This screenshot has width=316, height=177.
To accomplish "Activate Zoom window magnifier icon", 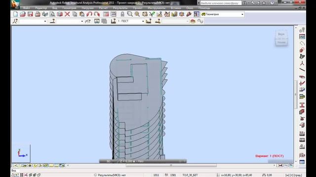I will tap(130, 14).
